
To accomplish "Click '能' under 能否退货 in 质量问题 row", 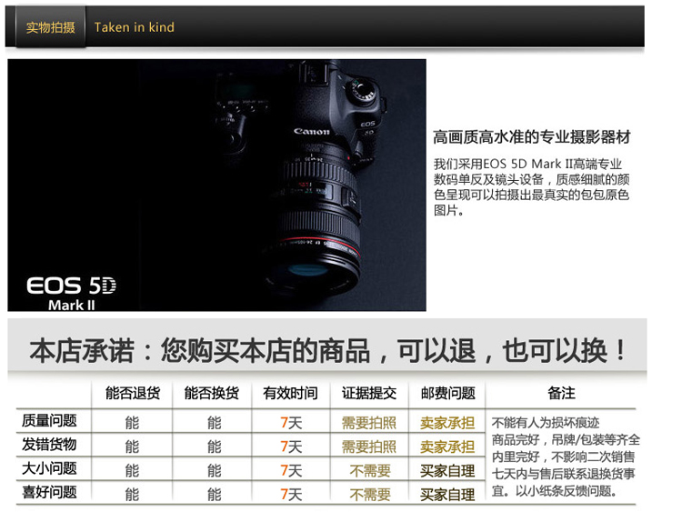I will pos(132,423).
